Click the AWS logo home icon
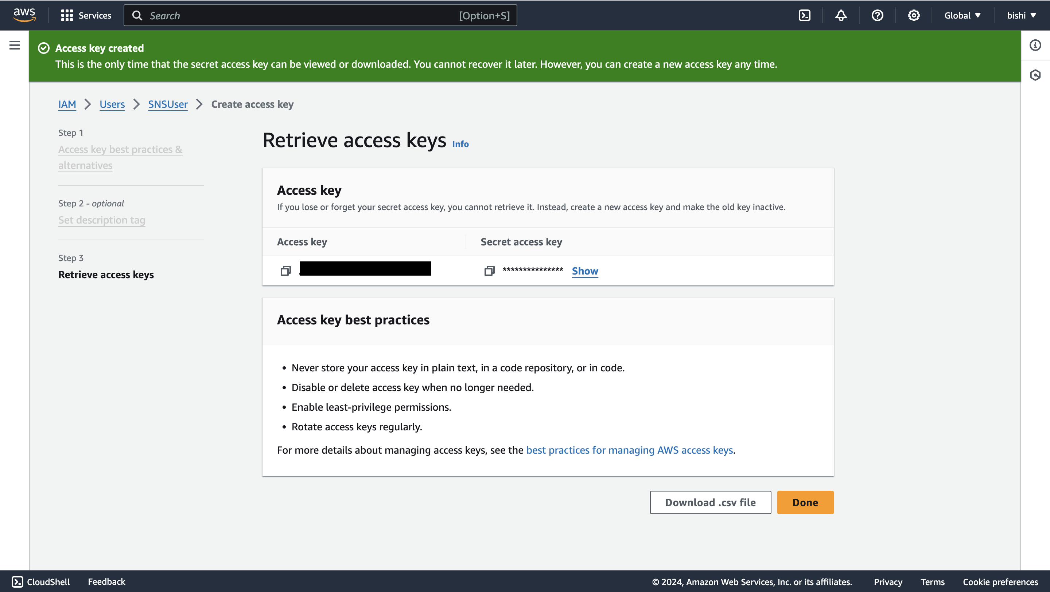 coord(24,15)
